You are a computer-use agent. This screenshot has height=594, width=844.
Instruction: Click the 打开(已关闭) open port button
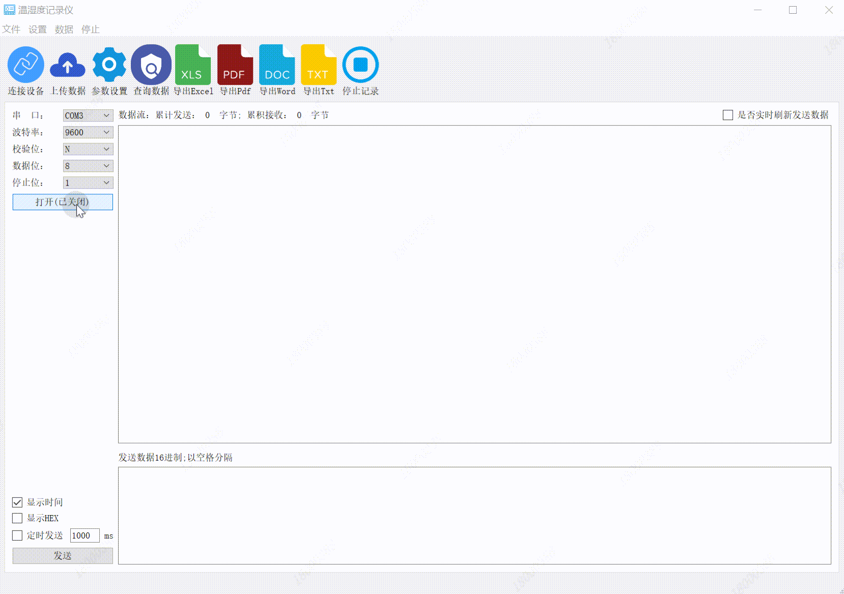click(62, 202)
